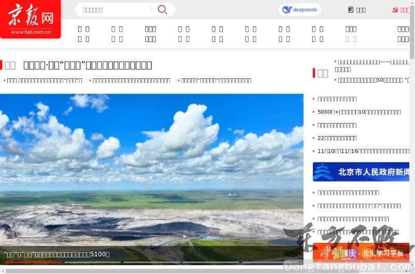Click the red magnifier search icon
415x274 pixels.
coord(162,9)
